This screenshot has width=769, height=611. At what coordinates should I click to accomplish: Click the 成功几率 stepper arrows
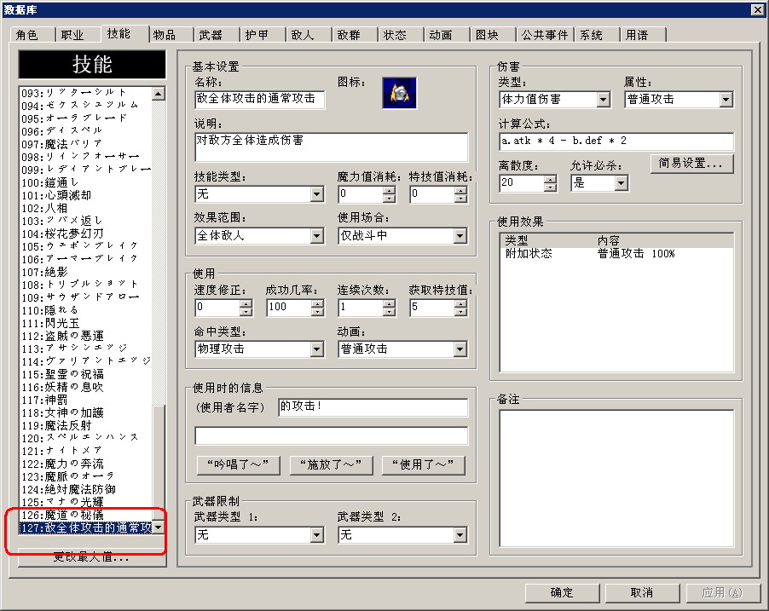[x=317, y=308]
